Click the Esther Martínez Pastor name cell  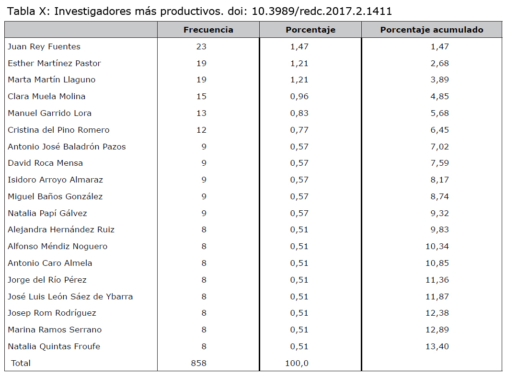click(54, 63)
